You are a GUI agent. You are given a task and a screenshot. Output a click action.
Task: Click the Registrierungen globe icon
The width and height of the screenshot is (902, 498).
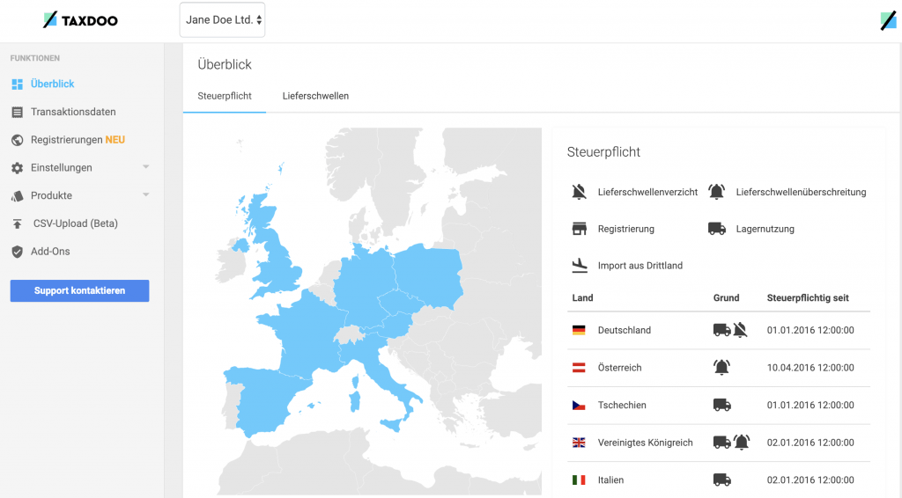pyautogui.click(x=18, y=140)
